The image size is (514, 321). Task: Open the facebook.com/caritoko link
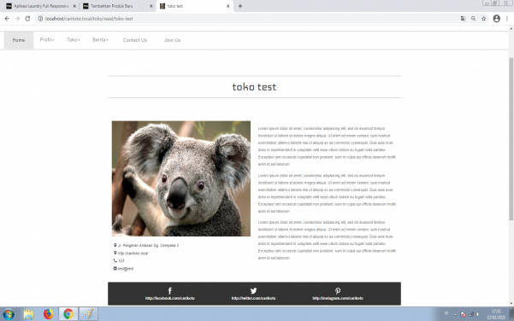pos(170,298)
